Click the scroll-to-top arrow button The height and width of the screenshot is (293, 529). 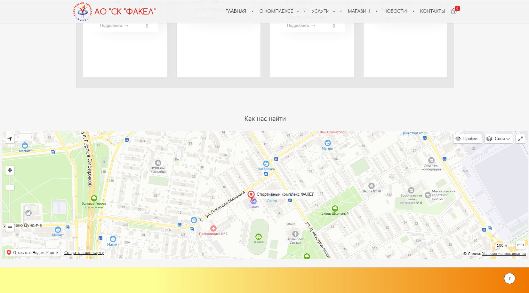click(x=509, y=278)
